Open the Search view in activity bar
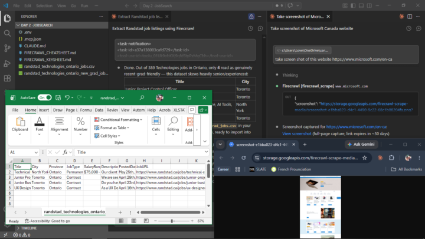Image resolution: width=425 pixels, height=239 pixels. 7,33
